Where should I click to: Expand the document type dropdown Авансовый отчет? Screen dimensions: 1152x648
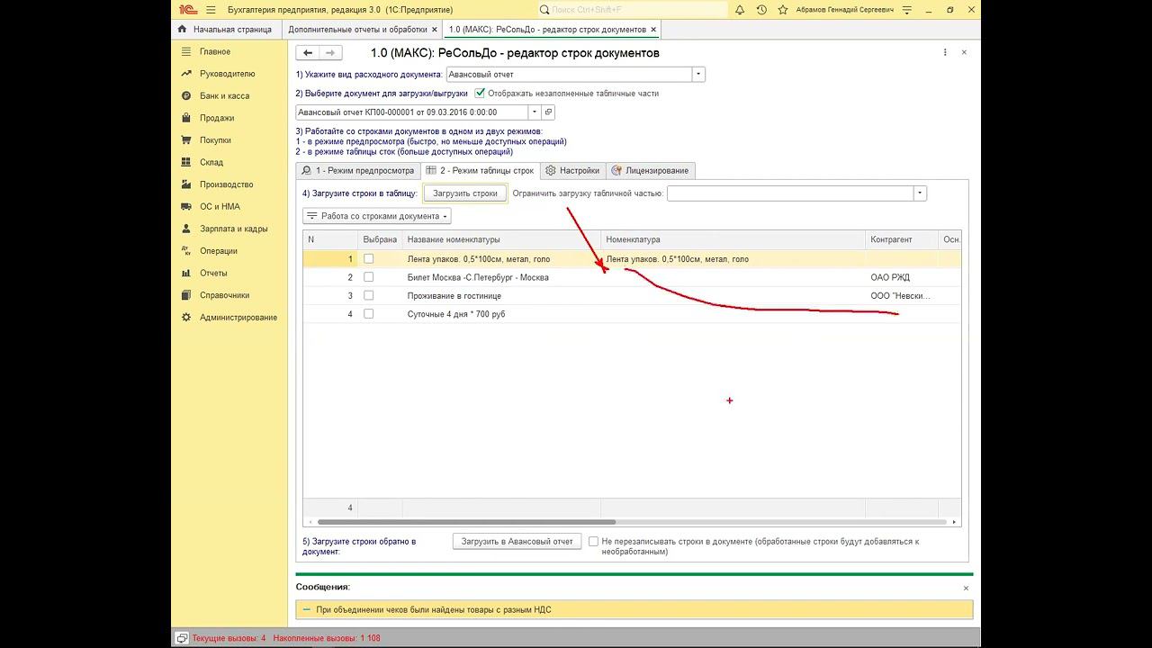(x=698, y=75)
